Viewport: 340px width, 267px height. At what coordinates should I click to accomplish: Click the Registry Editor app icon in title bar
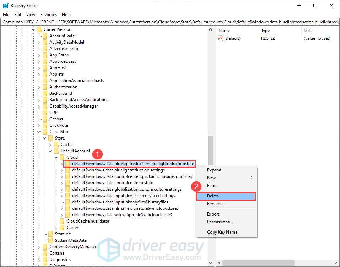tap(6, 6)
